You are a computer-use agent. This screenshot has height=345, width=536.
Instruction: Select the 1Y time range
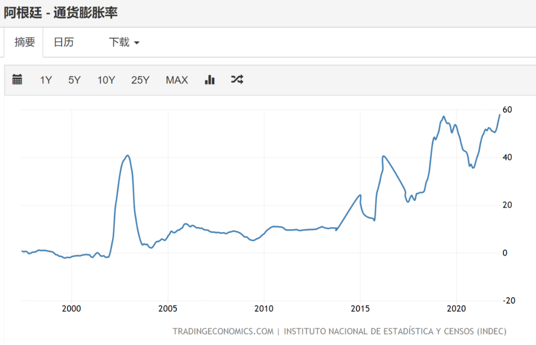click(x=46, y=80)
